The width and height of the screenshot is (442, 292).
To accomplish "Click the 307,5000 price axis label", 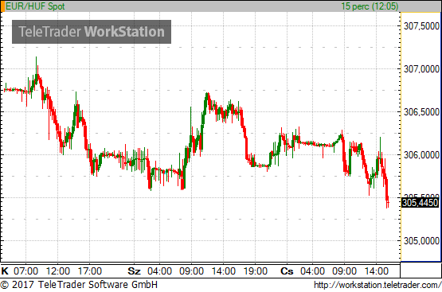I will pyautogui.click(x=421, y=26).
